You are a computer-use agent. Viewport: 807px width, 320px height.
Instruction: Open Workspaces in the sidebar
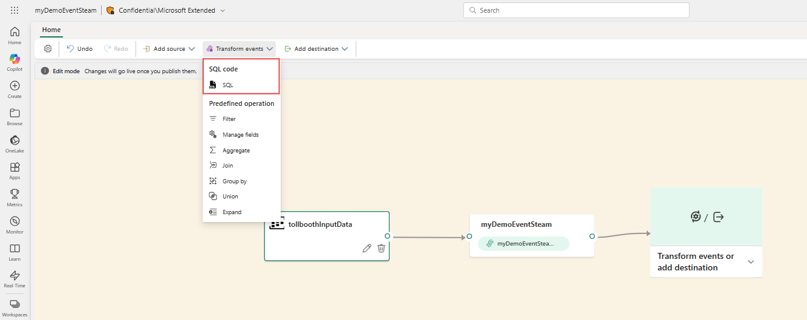[15, 307]
